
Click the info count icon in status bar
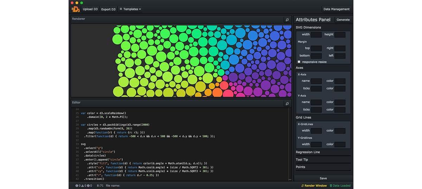pos(88,185)
